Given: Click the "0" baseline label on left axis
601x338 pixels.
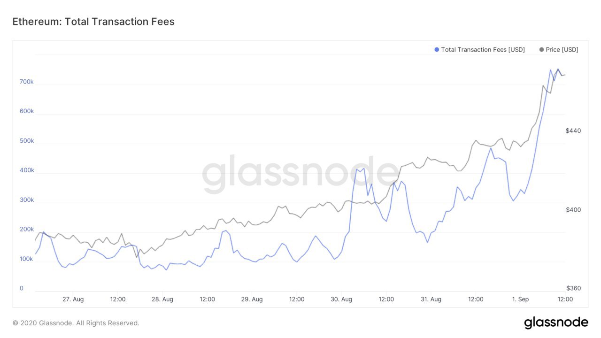Looking at the screenshot, I should (22, 288).
